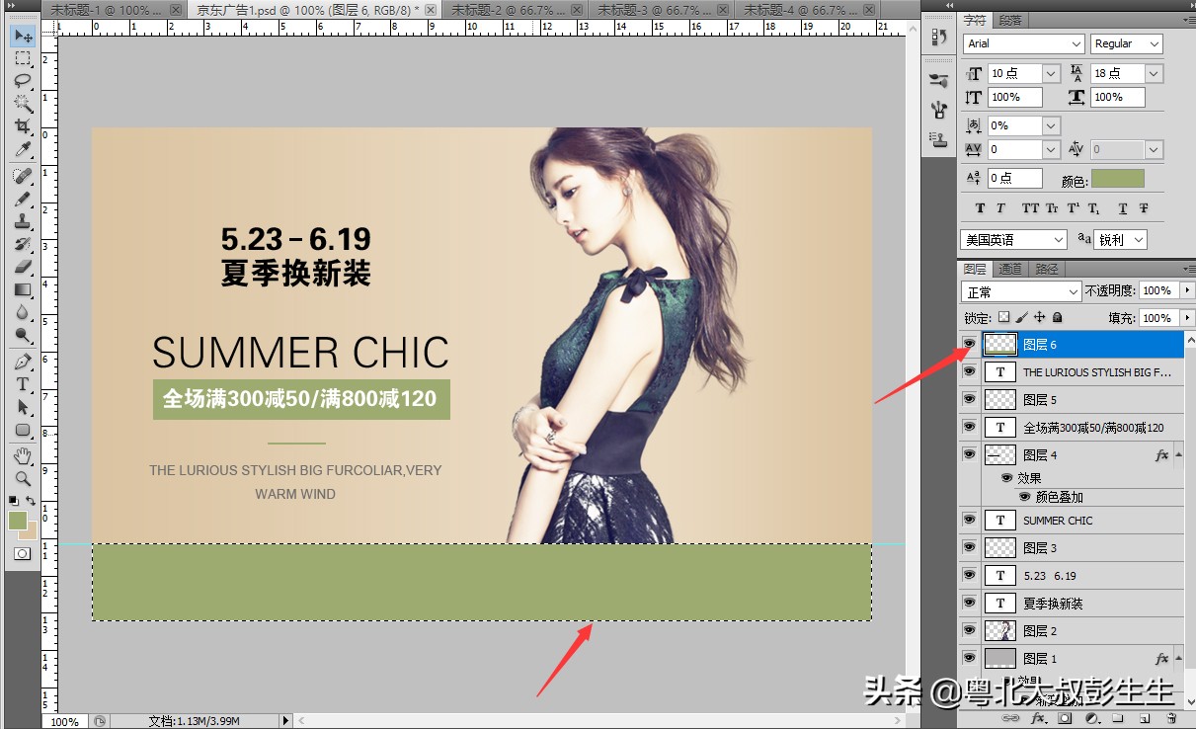Select the Horizontal Type tool
Viewport: 1196px width, 729px height.
pos(24,382)
